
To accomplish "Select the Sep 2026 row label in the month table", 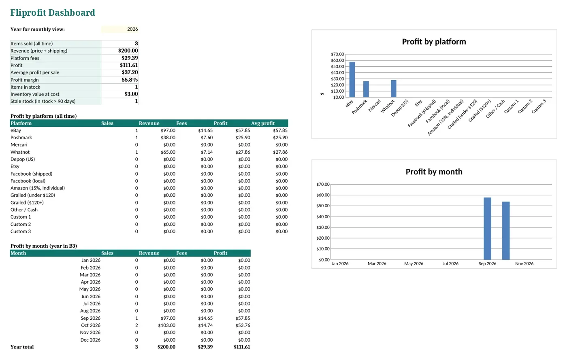I will (x=90, y=318).
